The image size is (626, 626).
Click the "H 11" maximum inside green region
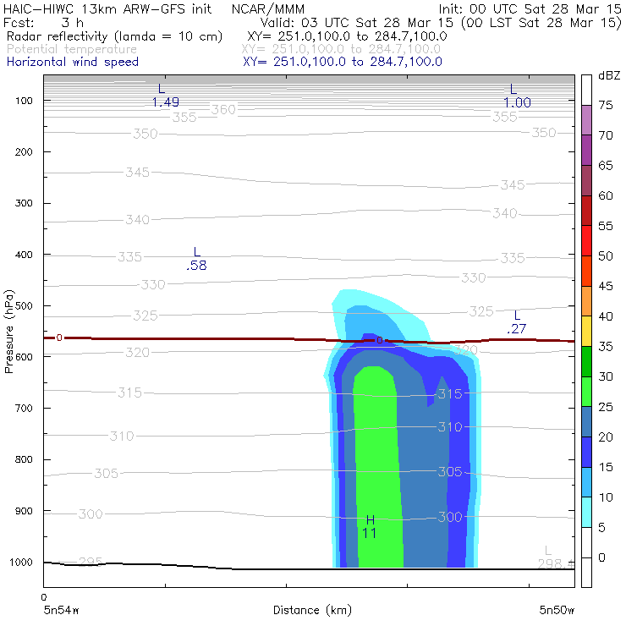[370, 526]
